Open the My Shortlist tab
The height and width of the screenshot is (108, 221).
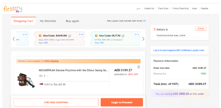pos(48,21)
